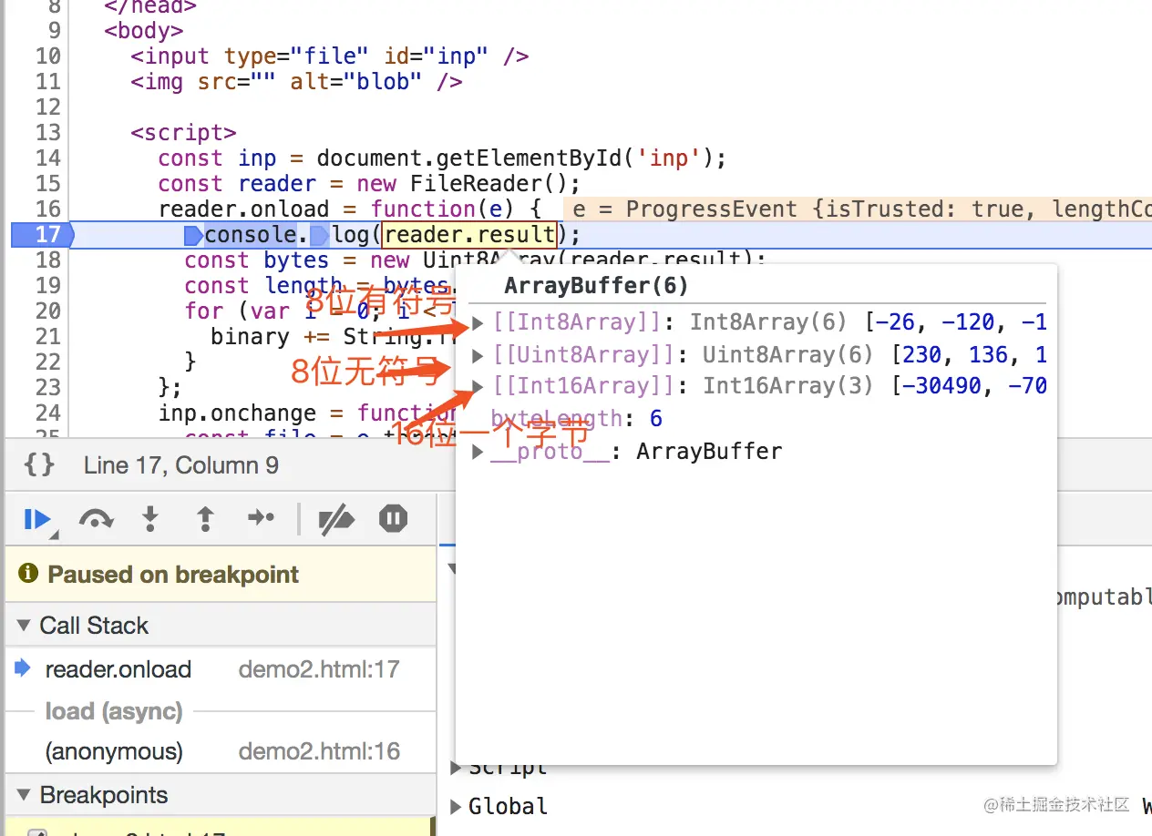Screen dimensions: 1152x836
Task: Open demo2.html:16 source link
Action: 319,751
